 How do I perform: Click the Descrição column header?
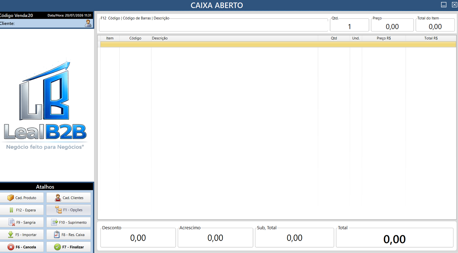[234, 38]
